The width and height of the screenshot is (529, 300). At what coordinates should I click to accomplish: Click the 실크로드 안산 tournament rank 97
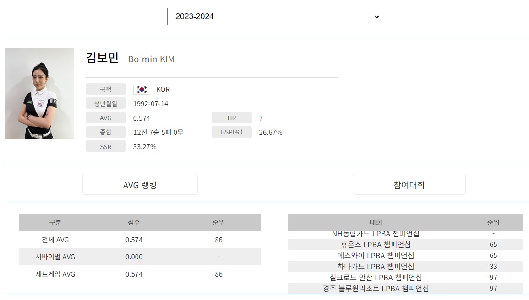click(x=493, y=278)
